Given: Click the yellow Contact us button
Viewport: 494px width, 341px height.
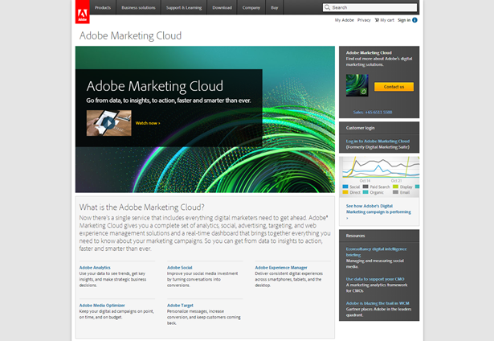Looking at the screenshot, I should [394, 87].
